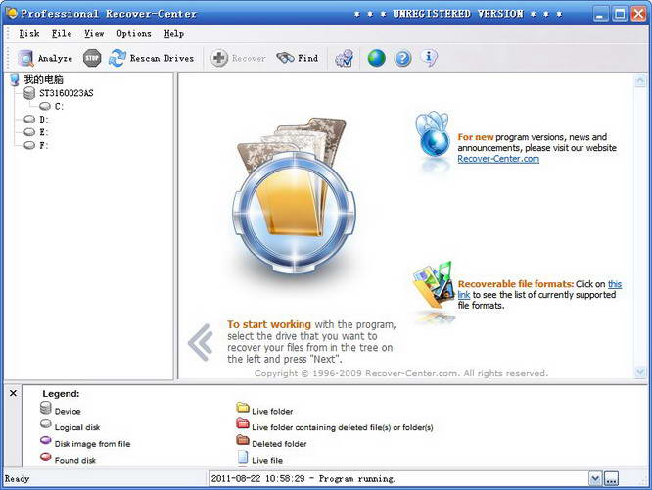Click the Legend: heading text
Screen dimensions: 652x490
pyautogui.click(x=61, y=394)
